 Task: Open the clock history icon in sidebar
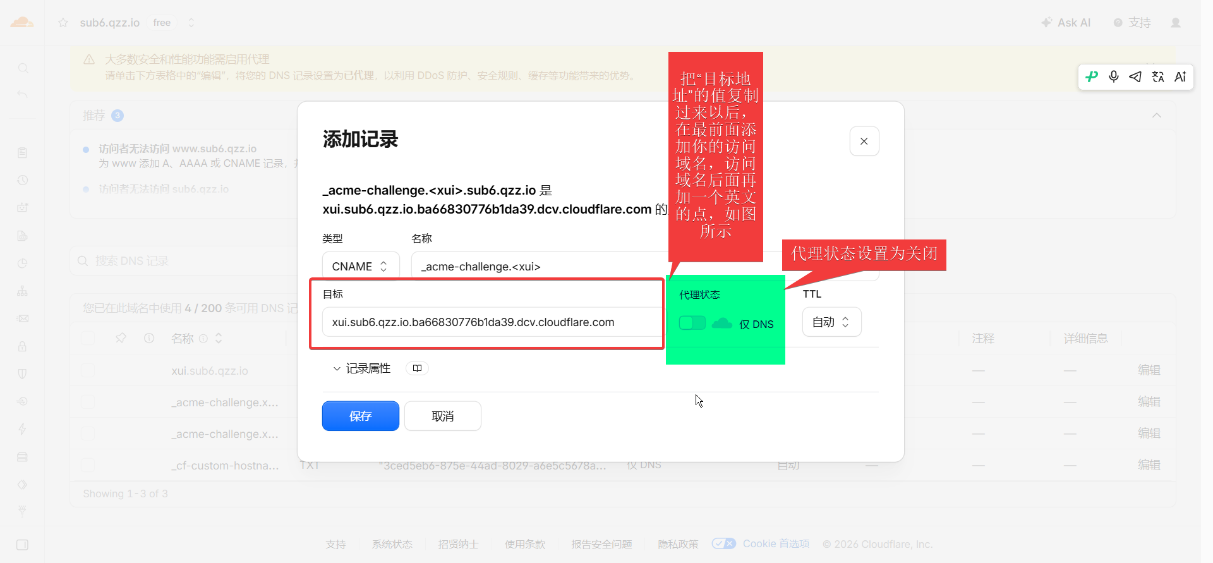[x=23, y=180]
